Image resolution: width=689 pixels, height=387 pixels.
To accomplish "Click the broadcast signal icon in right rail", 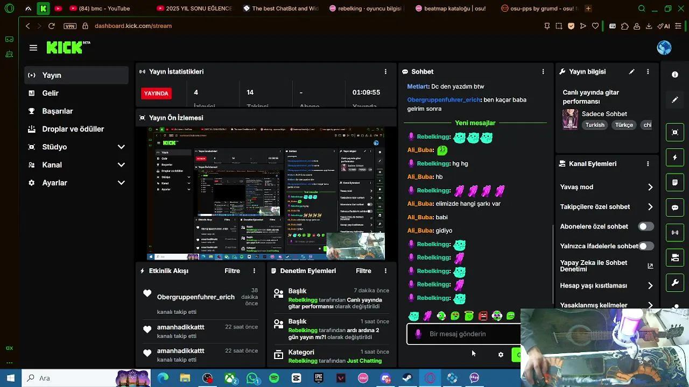I will click(x=675, y=233).
